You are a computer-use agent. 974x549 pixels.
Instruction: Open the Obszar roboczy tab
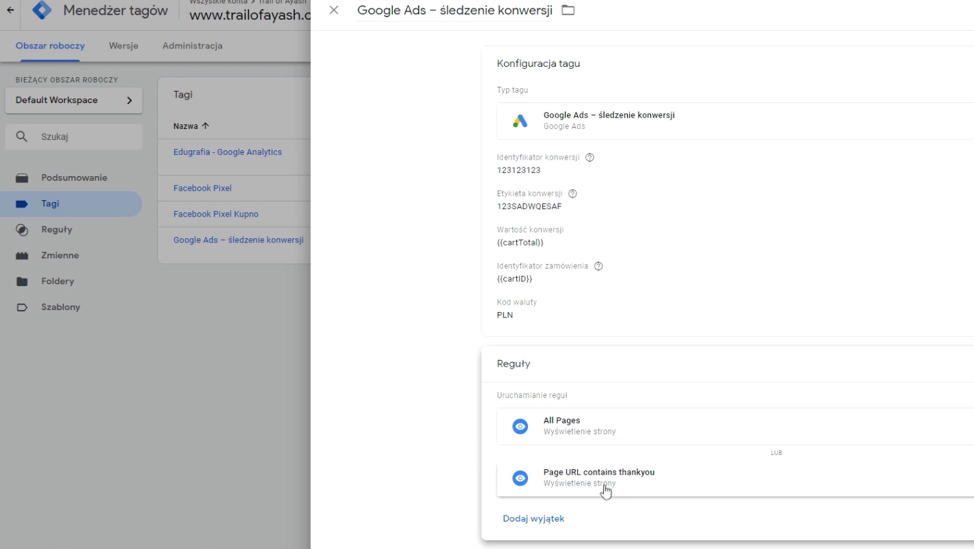(50, 46)
